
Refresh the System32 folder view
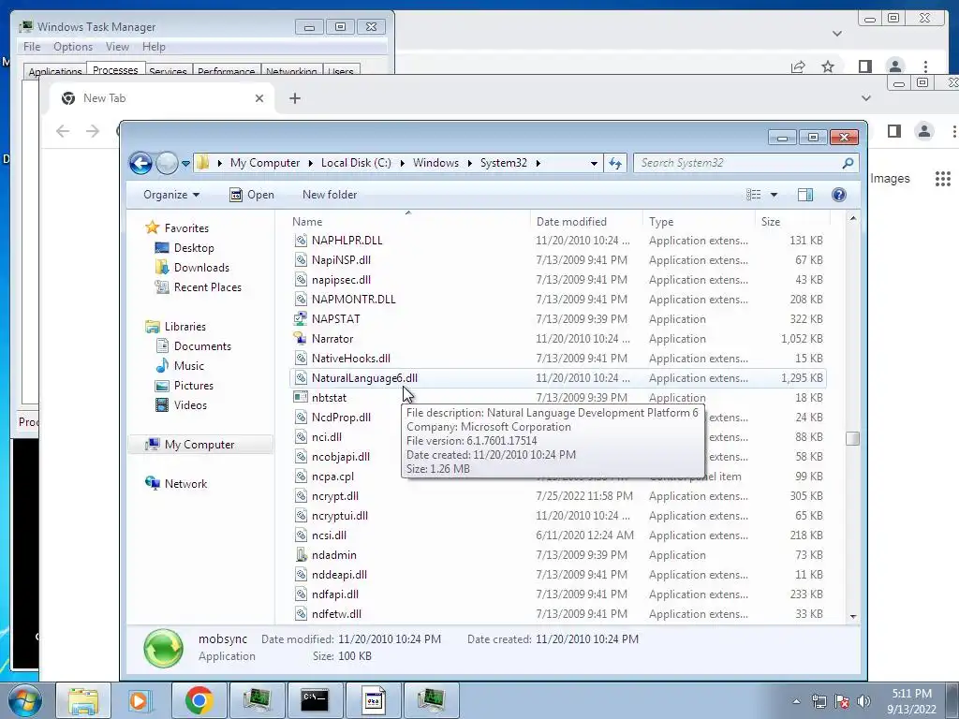615,163
